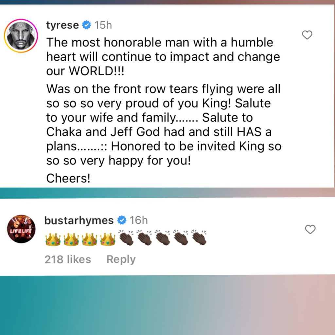
Task: Select the 15h timestamp on tyrese's comment
Action: 103,25
